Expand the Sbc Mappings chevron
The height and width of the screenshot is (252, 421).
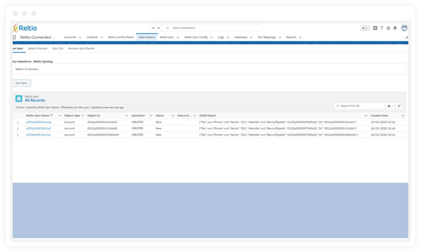[280, 37]
